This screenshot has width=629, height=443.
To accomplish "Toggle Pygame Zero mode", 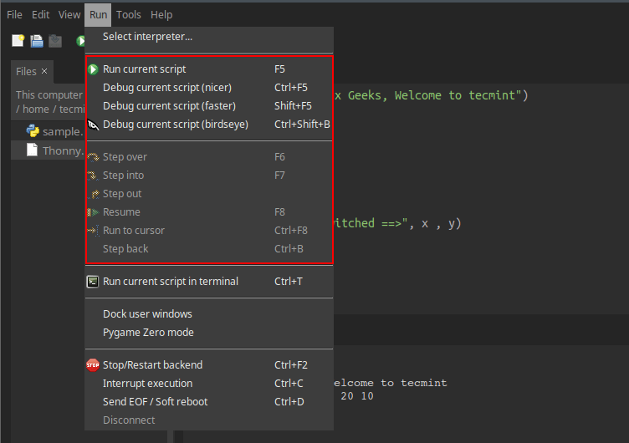I will pos(148,333).
